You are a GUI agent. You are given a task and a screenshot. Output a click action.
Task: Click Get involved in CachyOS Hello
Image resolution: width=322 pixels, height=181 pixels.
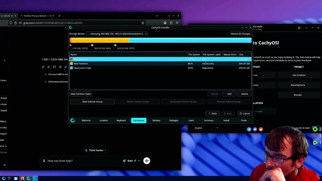(299, 75)
